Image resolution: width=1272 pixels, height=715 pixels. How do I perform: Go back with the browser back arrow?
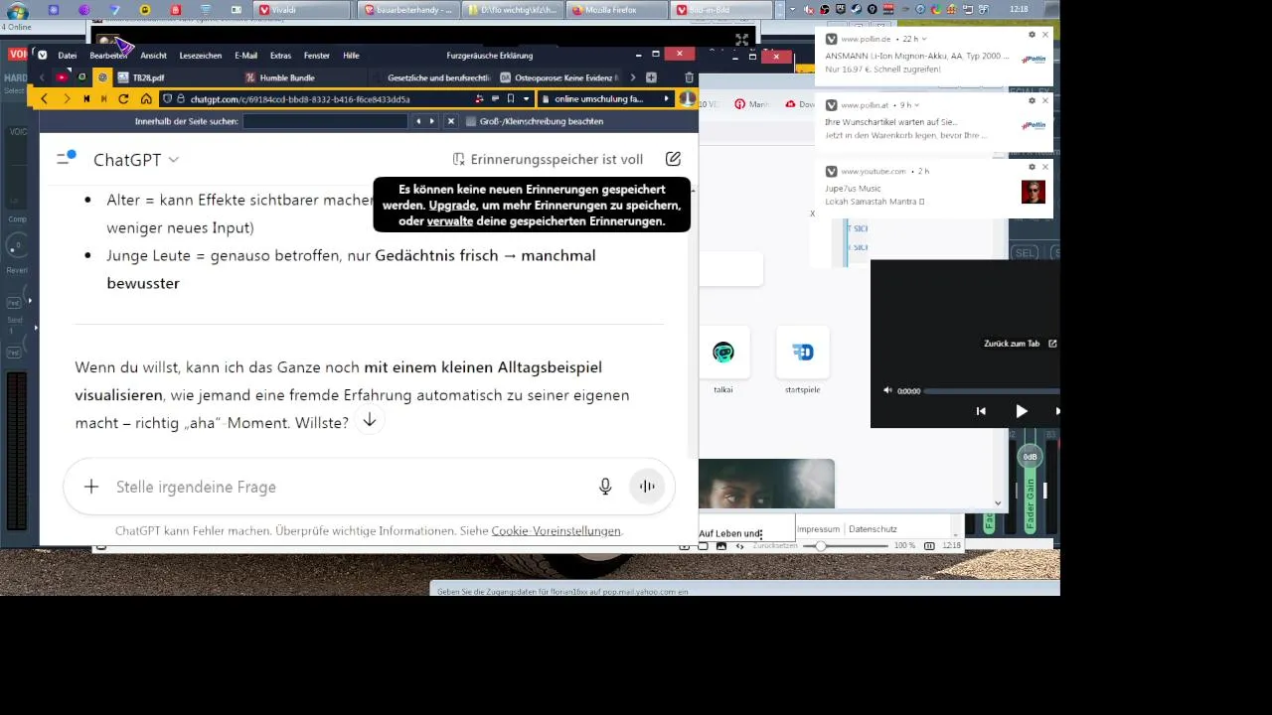tap(44, 99)
